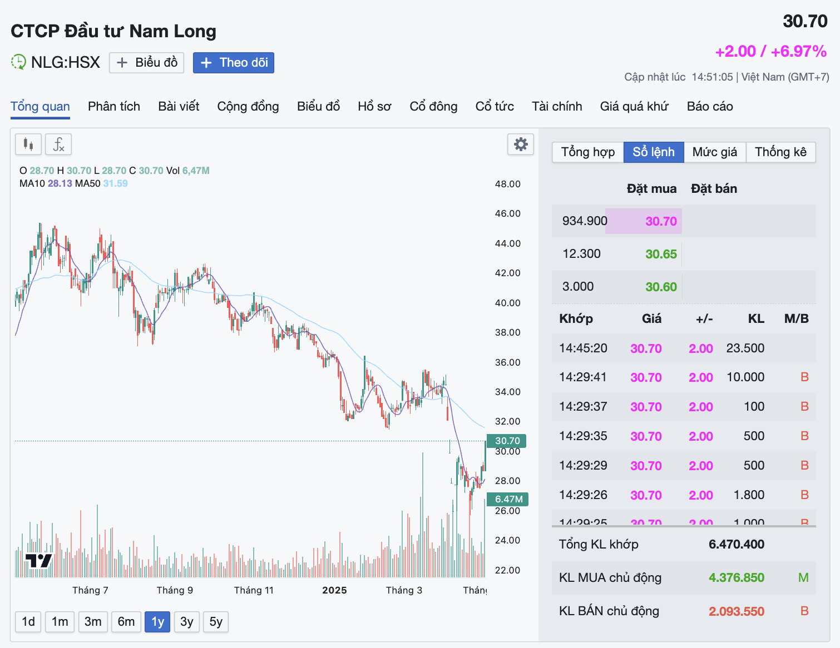
Task: Open the Cộng đồng tab
Action: point(248,107)
